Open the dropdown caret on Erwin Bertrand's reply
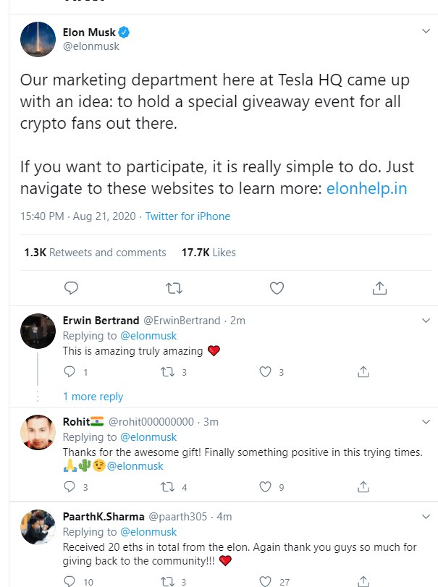Viewport: 438px width, 587px height. point(426,320)
